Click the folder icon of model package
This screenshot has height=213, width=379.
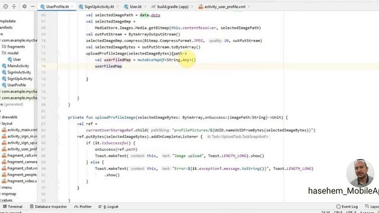point(4,53)
